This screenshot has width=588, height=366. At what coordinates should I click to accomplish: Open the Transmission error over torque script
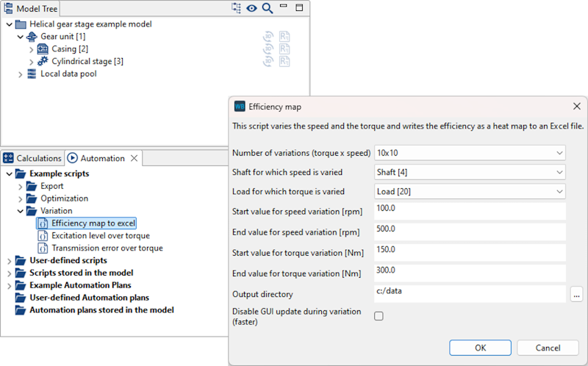tap(107, 248)
